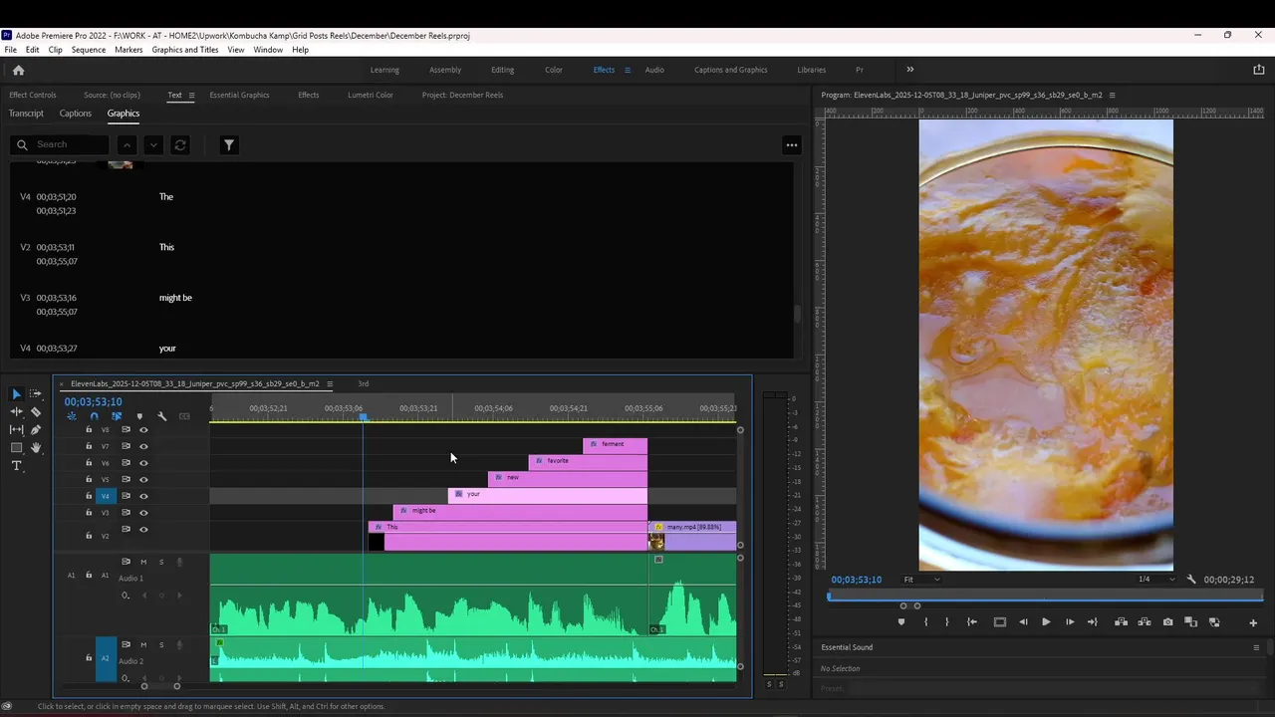
Task: Click Add Marker in Program Monitor
Action: tap(901, 622)
